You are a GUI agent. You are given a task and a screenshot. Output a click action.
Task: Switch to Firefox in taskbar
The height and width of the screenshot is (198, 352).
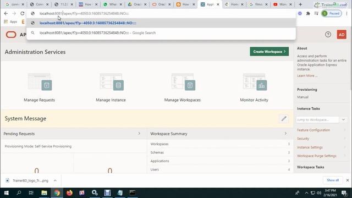tap(69, 193)
